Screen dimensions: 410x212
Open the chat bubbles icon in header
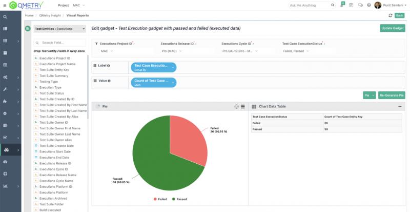360,5
